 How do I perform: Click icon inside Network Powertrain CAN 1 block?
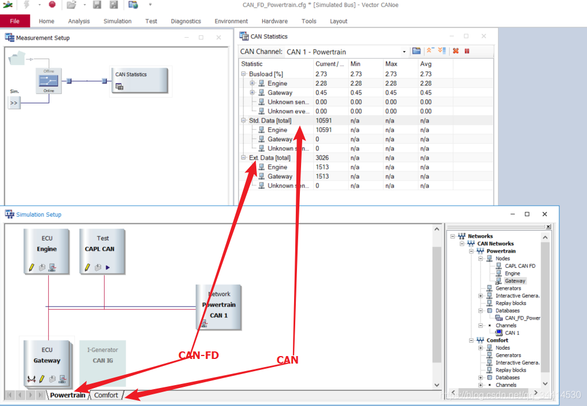[x=204, y=324]
